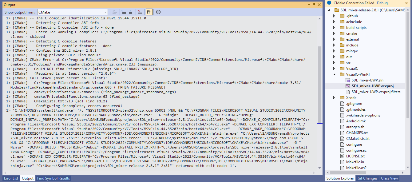The height and width of the screenshot is (182, 412).
Task: Select the .gitmodules file
Action: click(x=356, y=109)
